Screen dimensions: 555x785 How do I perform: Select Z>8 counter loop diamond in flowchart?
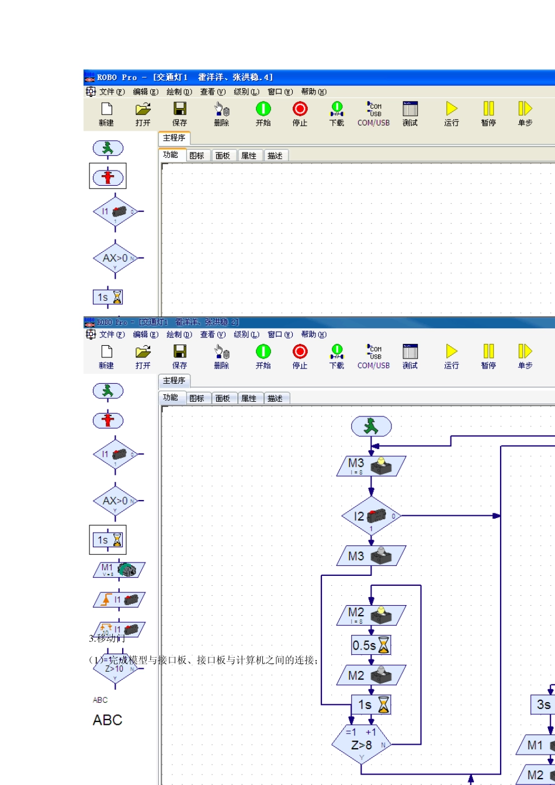[362, 745]
